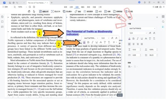
Task: Toggle Bold in the properties panel
Action: point(134,39)
